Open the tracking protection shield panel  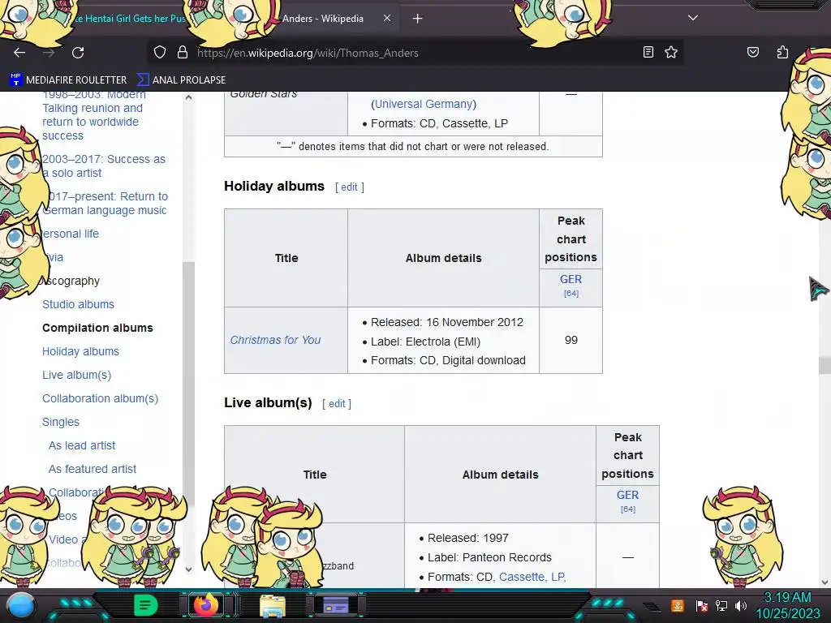click(x=160, y=53)
